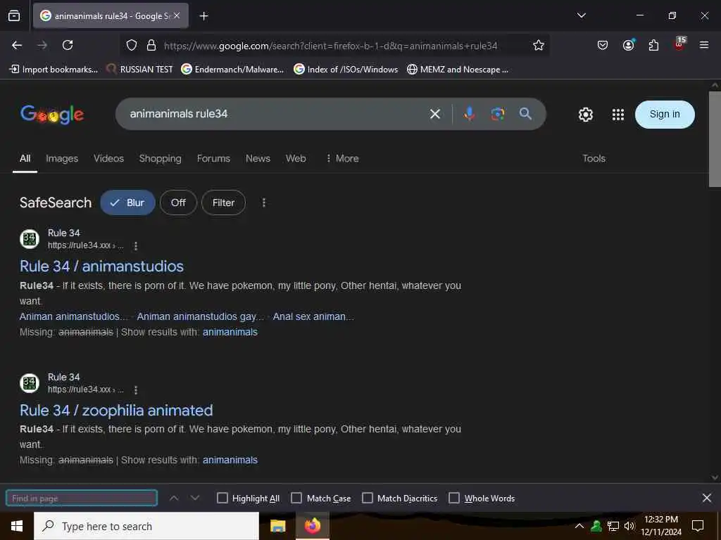
Task: Open Firefox View from the tab strip
Action: [x=14, y=15]
